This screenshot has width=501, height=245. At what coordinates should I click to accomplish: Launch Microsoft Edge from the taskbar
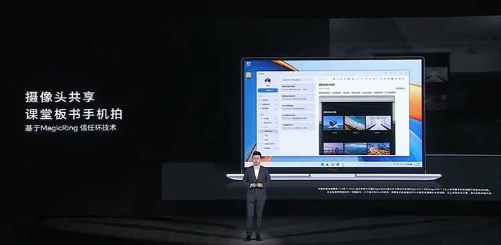click(338, 164)
